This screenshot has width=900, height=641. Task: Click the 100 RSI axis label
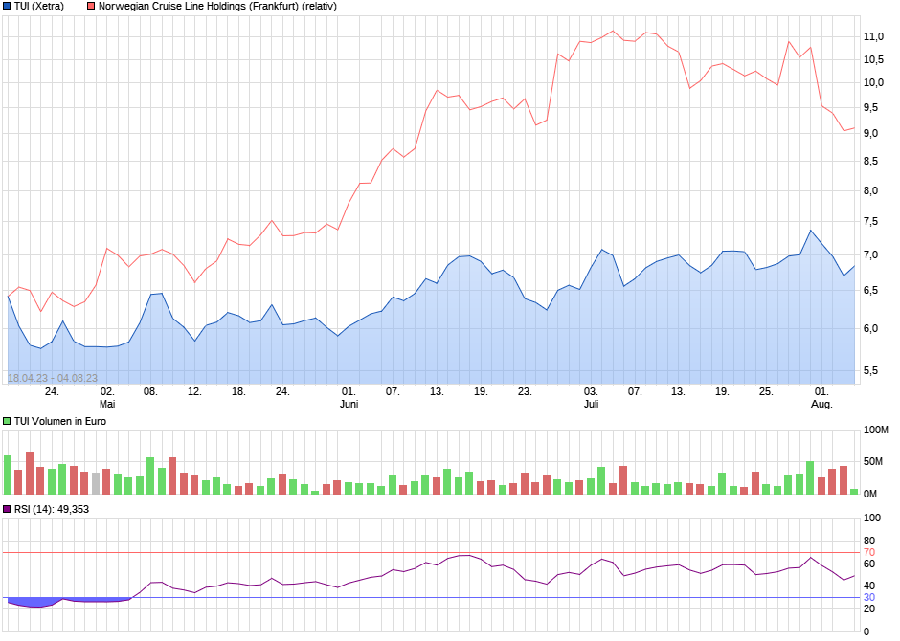coord(872,518)
